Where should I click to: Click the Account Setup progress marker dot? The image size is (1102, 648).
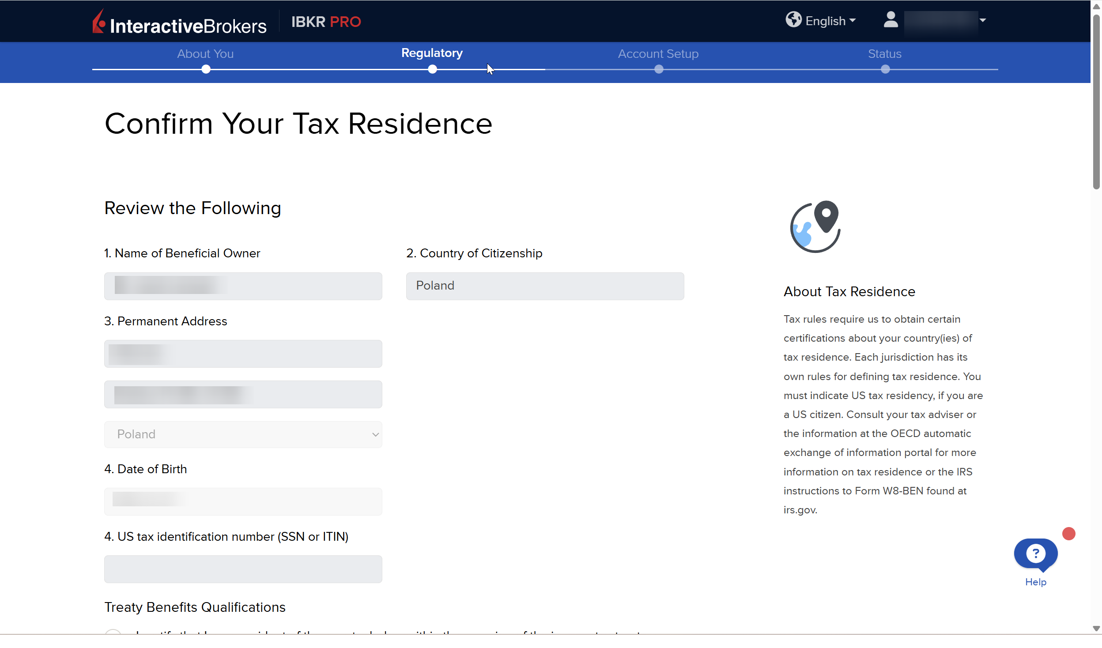click(659, 69)
